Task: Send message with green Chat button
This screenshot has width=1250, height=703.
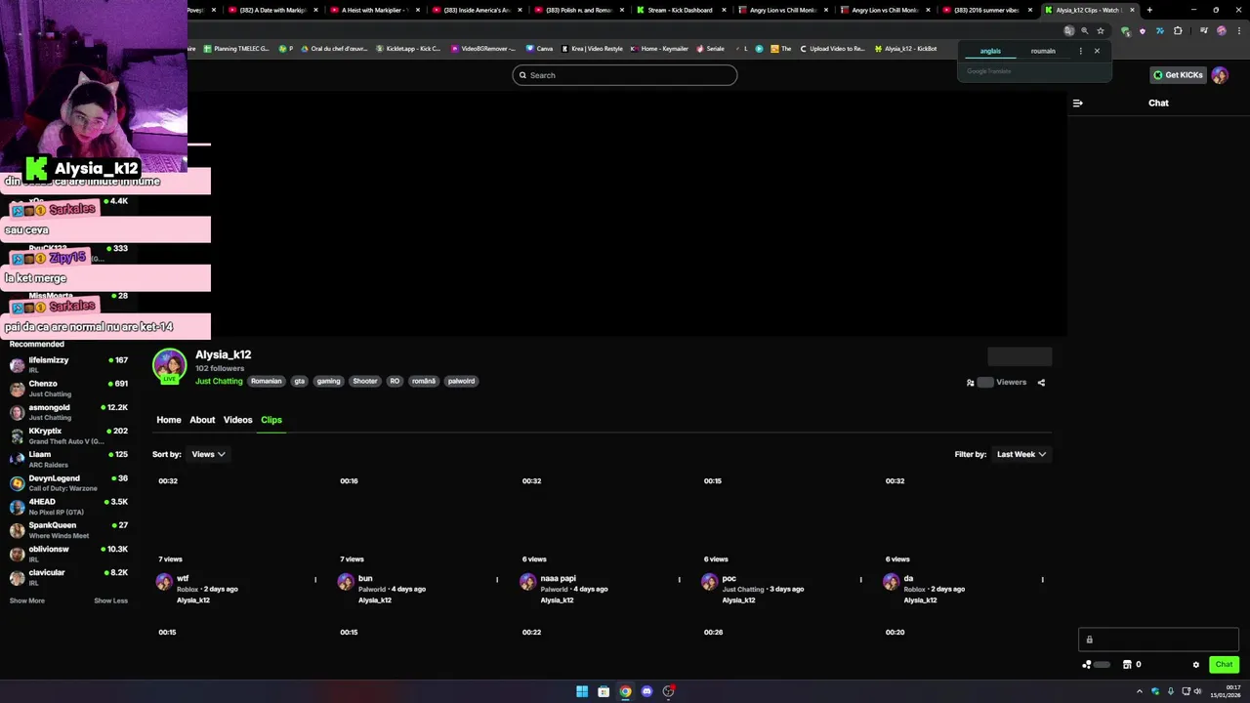Action: pyautogui.click(x=1224, y=665)
